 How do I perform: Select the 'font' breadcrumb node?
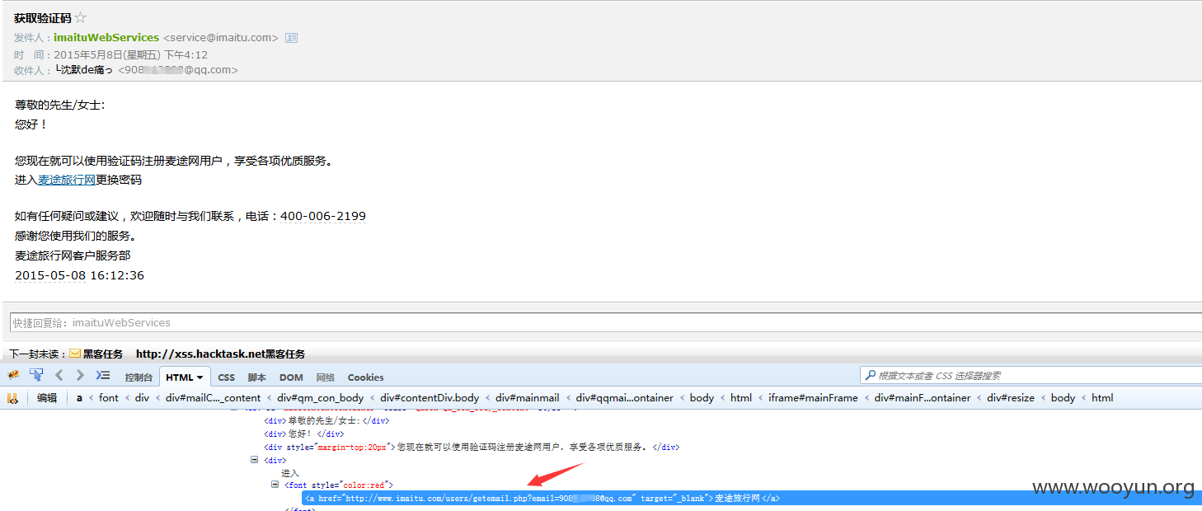point(109,398)
